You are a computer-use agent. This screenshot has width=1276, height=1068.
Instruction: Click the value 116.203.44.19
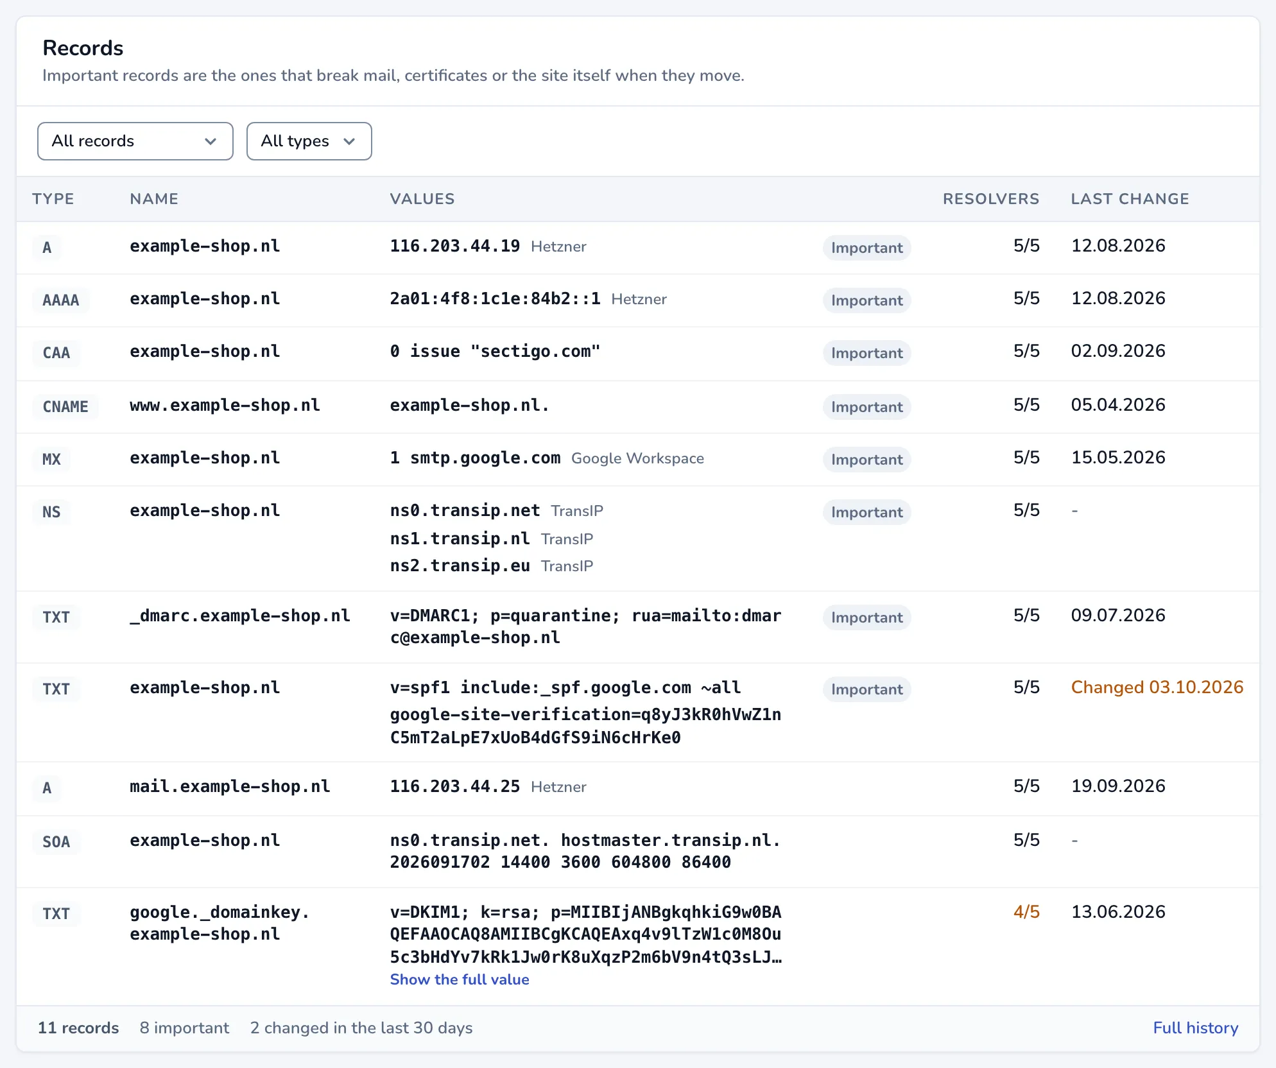455,246
